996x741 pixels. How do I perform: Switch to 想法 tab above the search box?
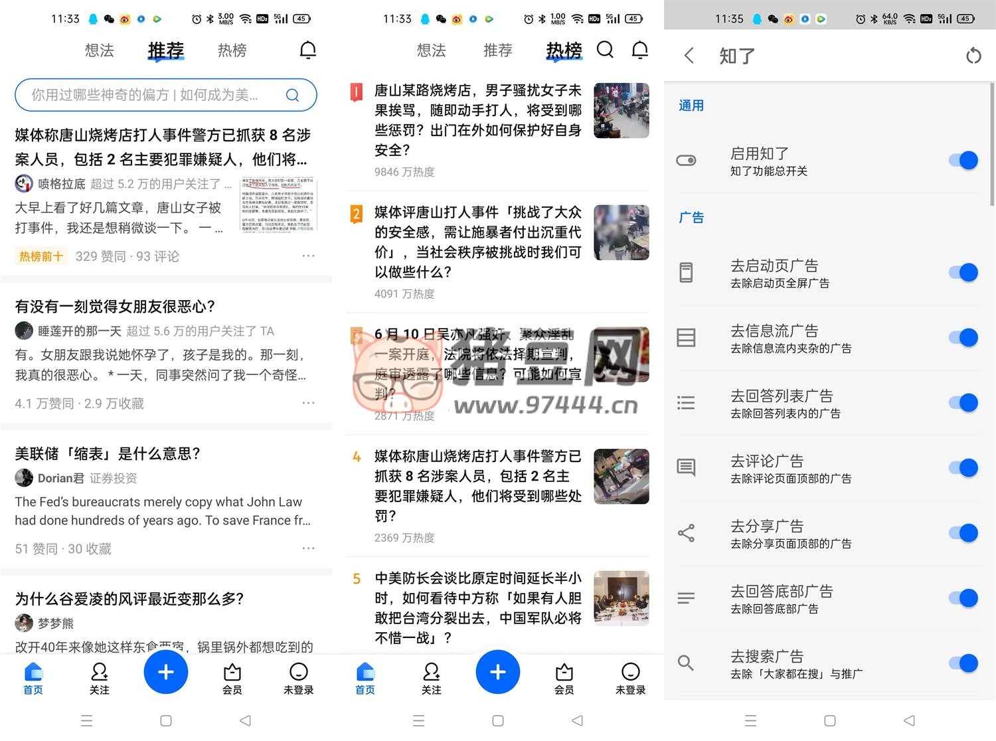pos(100,50)
